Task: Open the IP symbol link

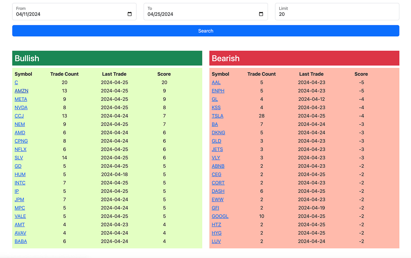Action: point(17,191)
